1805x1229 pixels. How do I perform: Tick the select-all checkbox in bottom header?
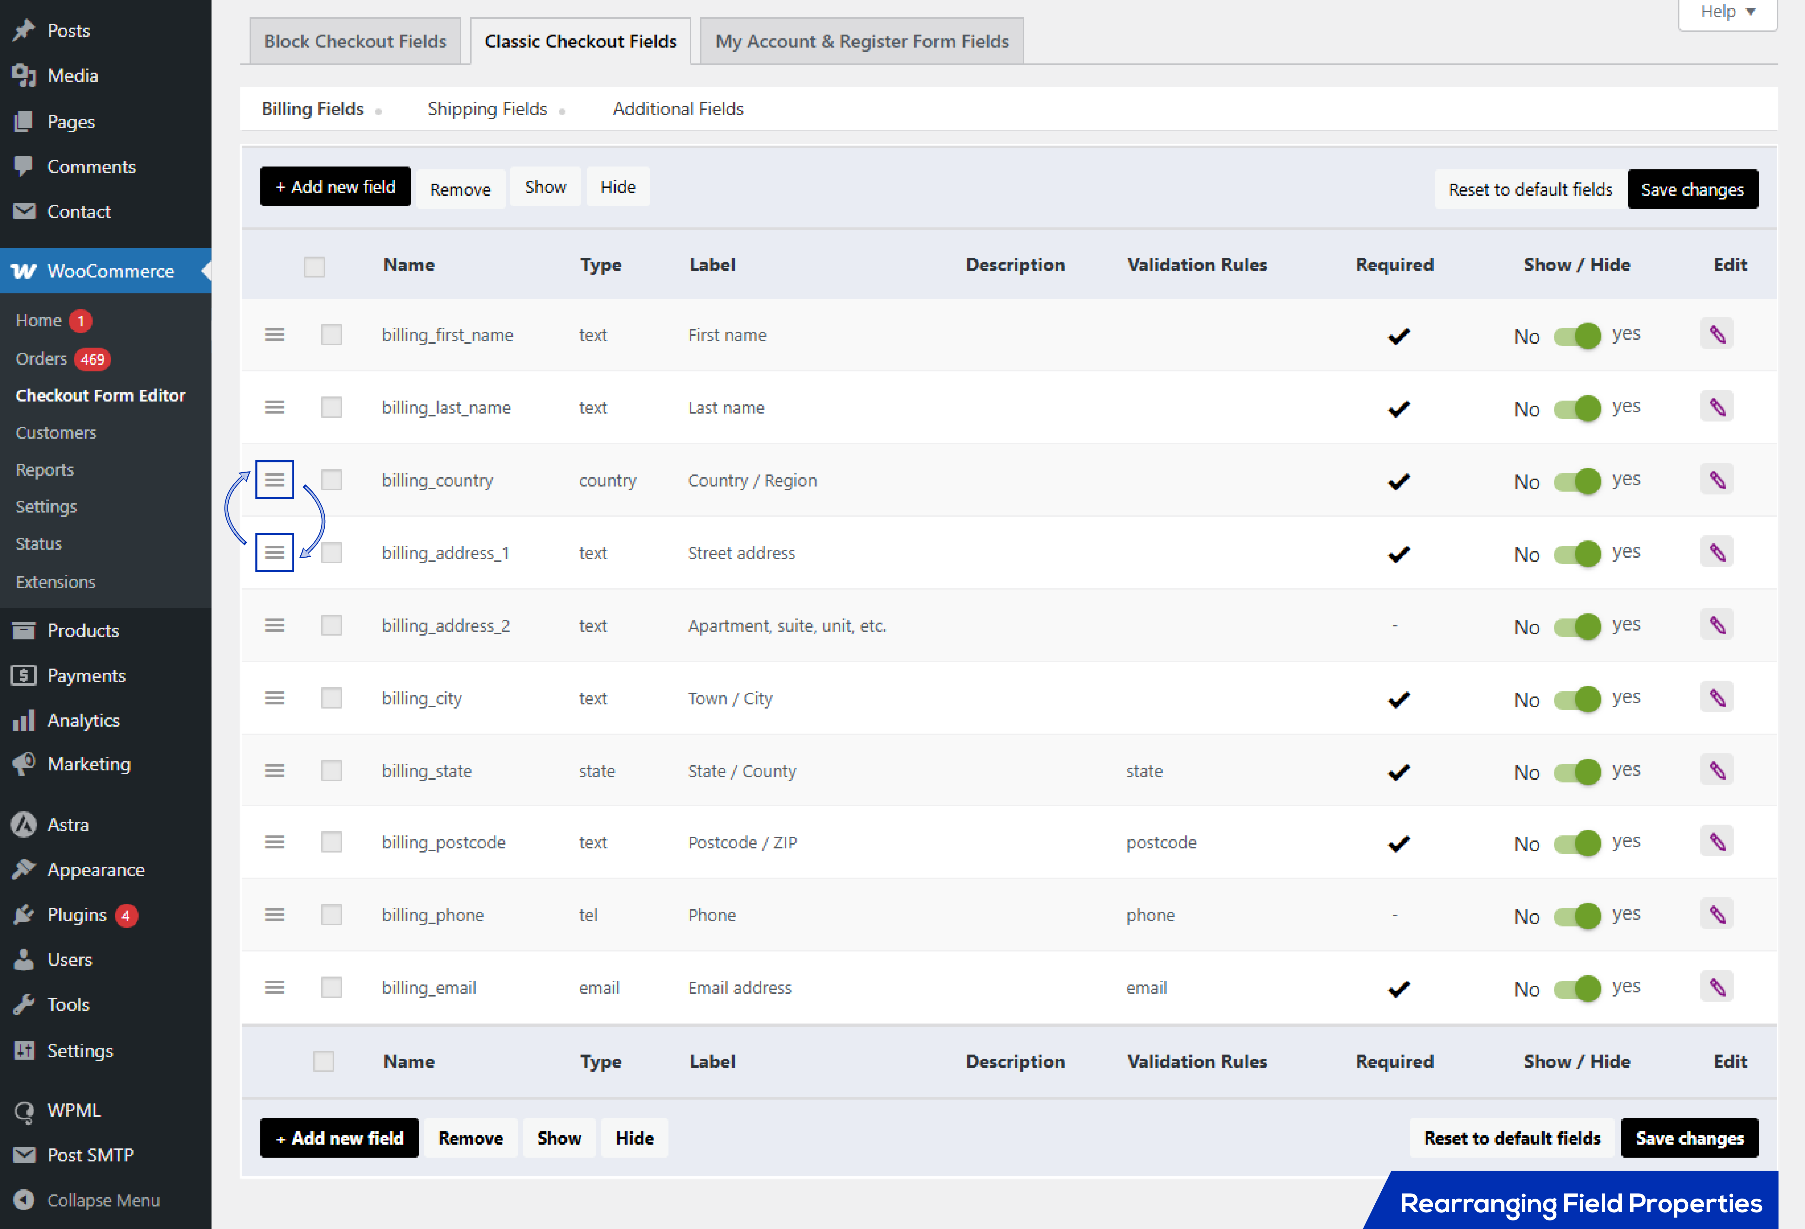[x=323, y=1061]
